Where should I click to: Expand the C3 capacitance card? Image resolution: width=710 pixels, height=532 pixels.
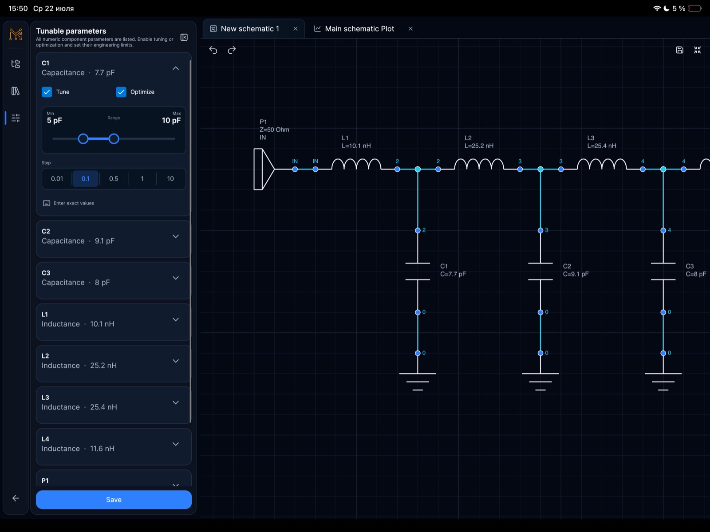click(176, 278)
